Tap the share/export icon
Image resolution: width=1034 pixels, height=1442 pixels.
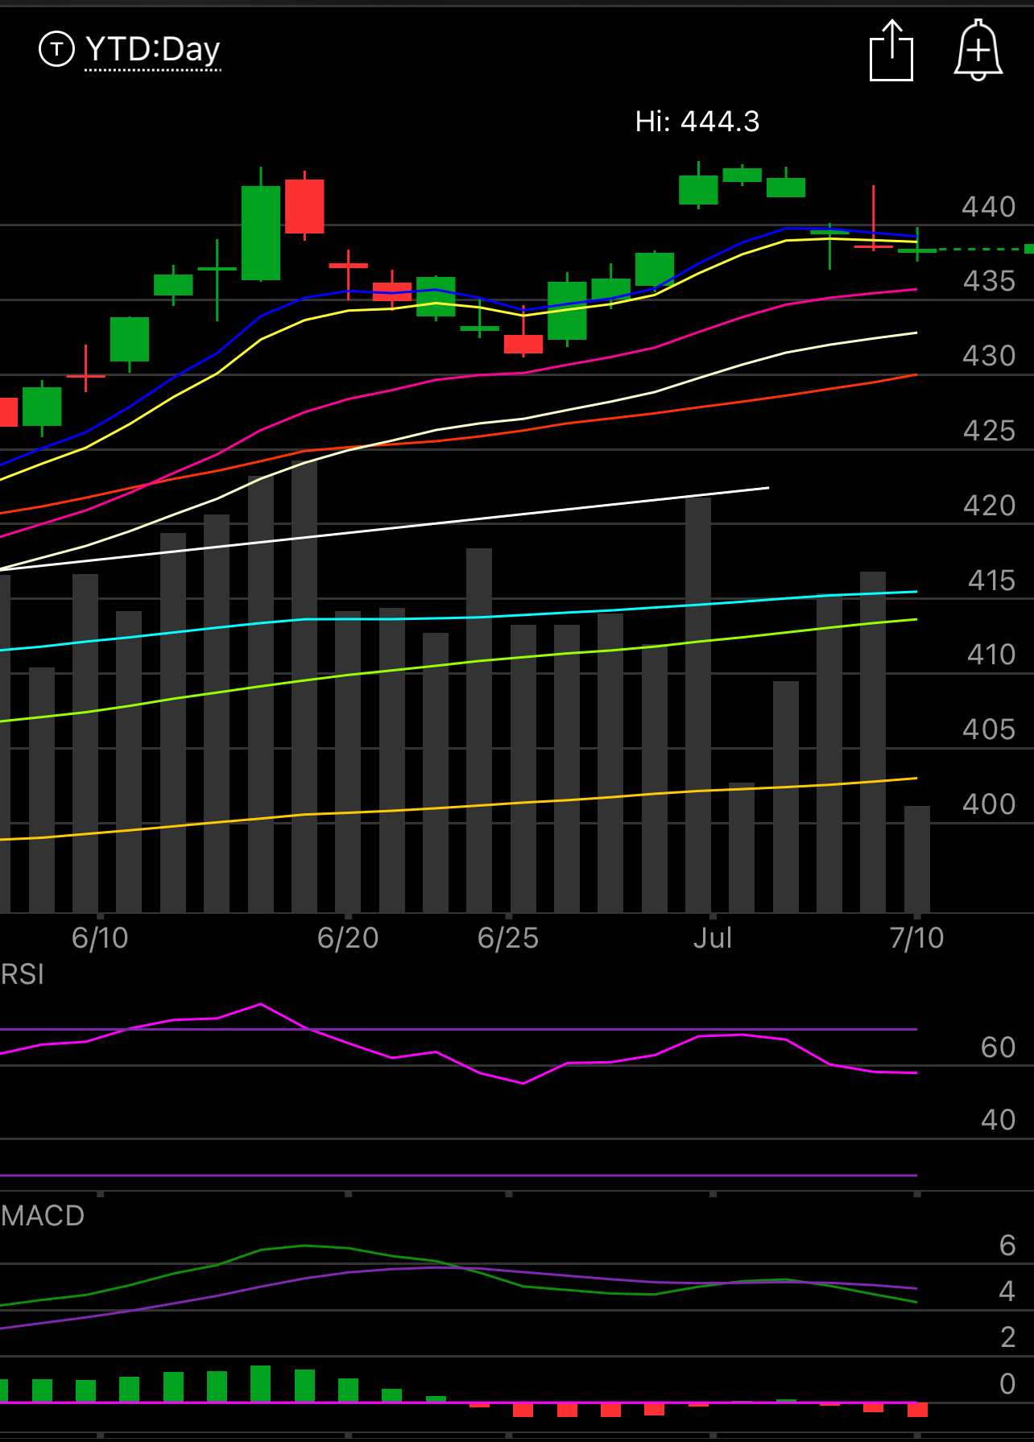pyautogui.click(x=891, y=50)
